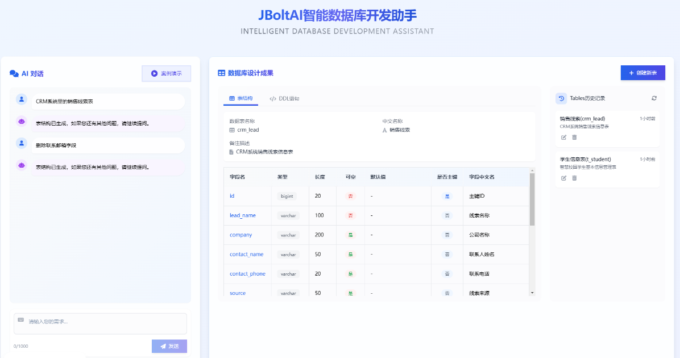Image resolution: width=680 pixels, height=358 pixels.
Task: Click the AI 对话 chat bubbles icon
Action: (14, 74)
